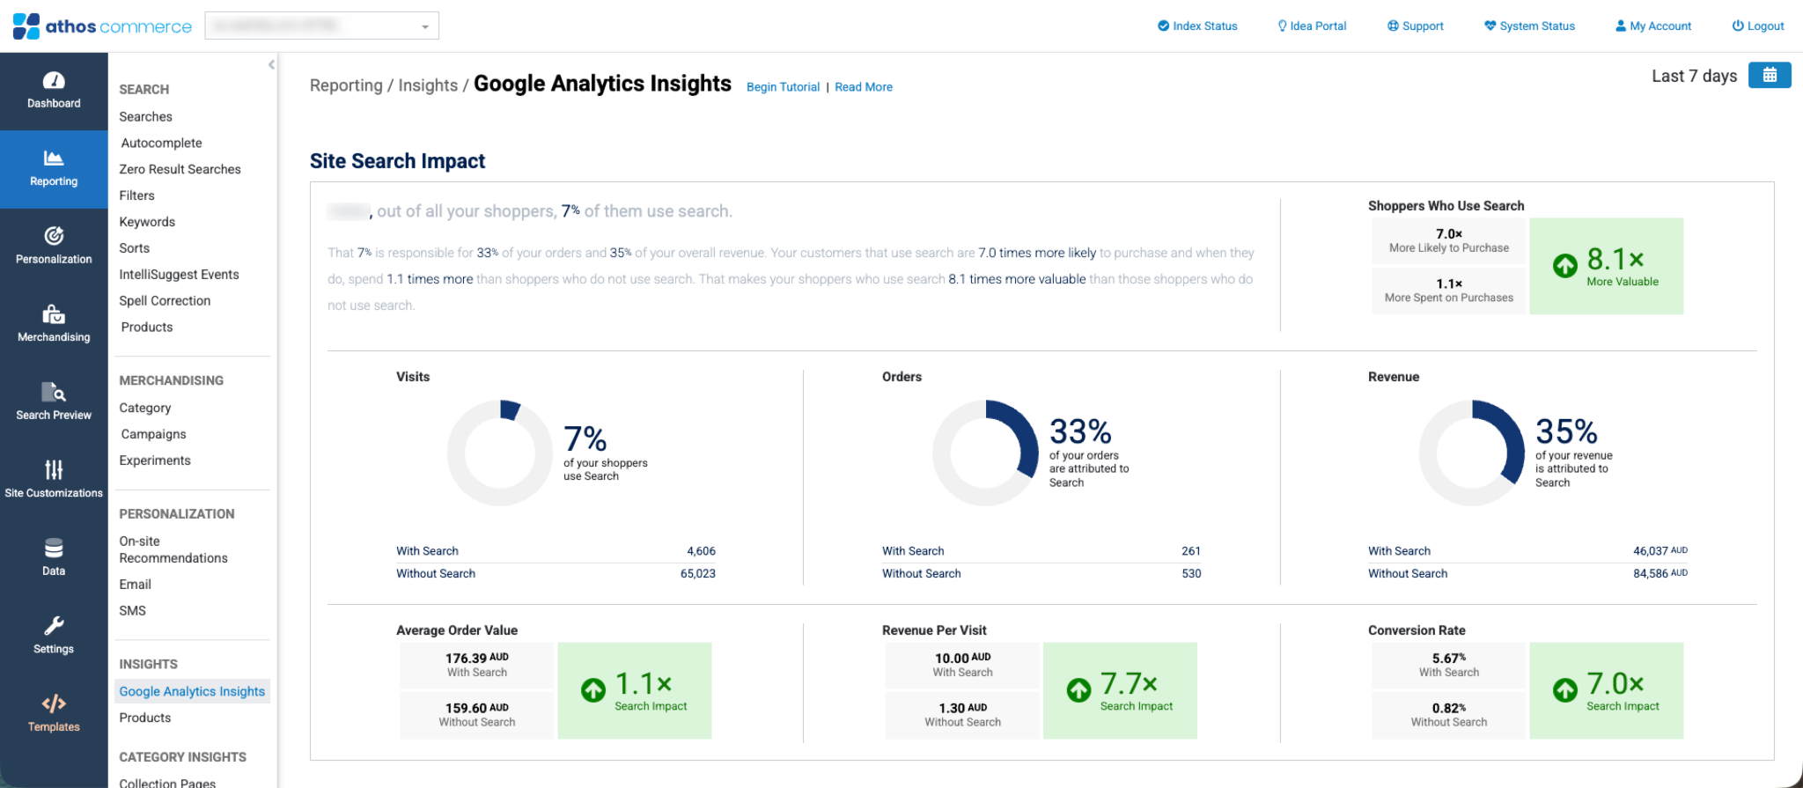This screenshot has width=1803, height=788.
Task: Collapse the submenu sidebar panel
Action: point(271,64)
